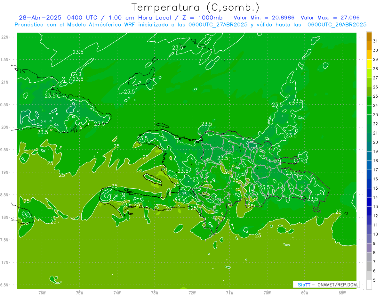
Task: Click the "16" value on the color scale
Action: click(x=376, y=179)
